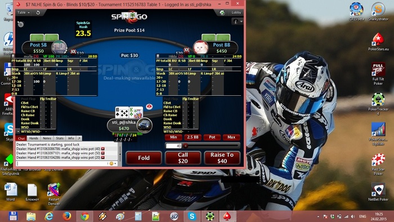Click sti_p@shka's car avatar
Image resolution: width=394 pixels, height=222 pixels.
(145, 125)
